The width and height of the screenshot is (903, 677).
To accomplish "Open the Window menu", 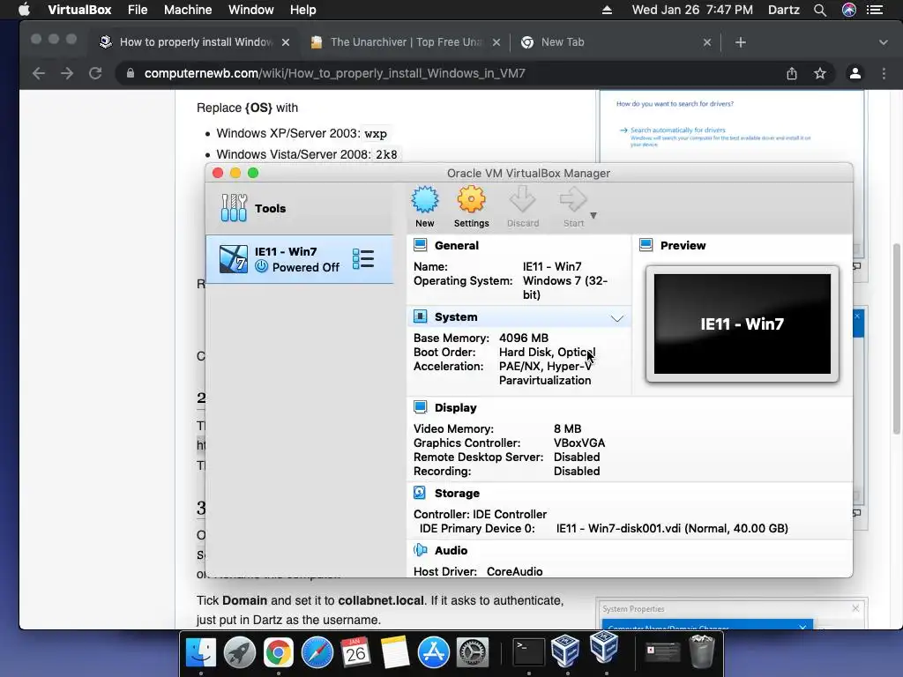I will 251,10.
